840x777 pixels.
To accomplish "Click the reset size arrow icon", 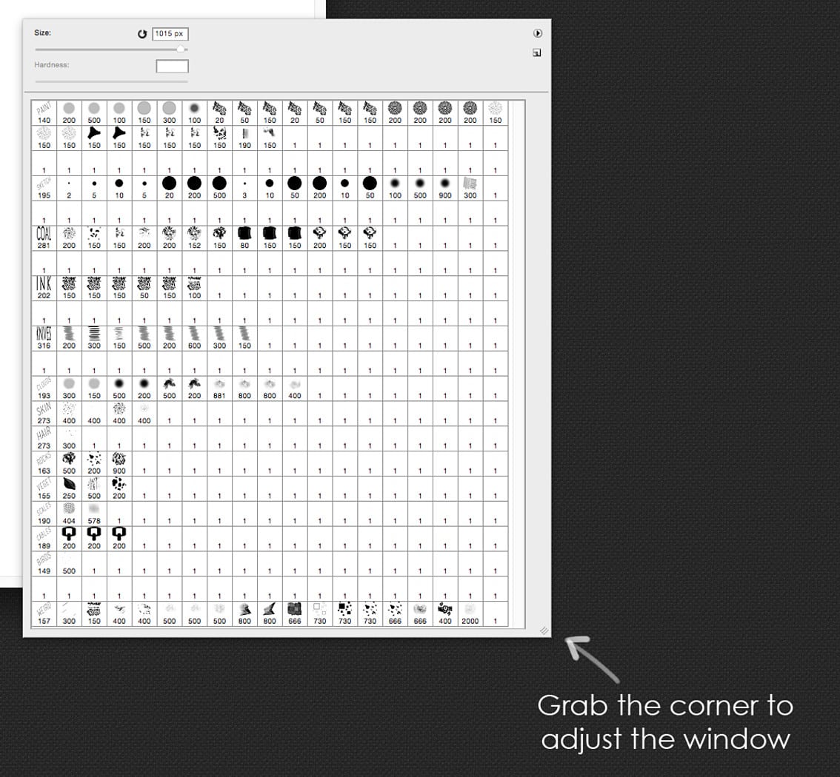I will tap(141, 33).
